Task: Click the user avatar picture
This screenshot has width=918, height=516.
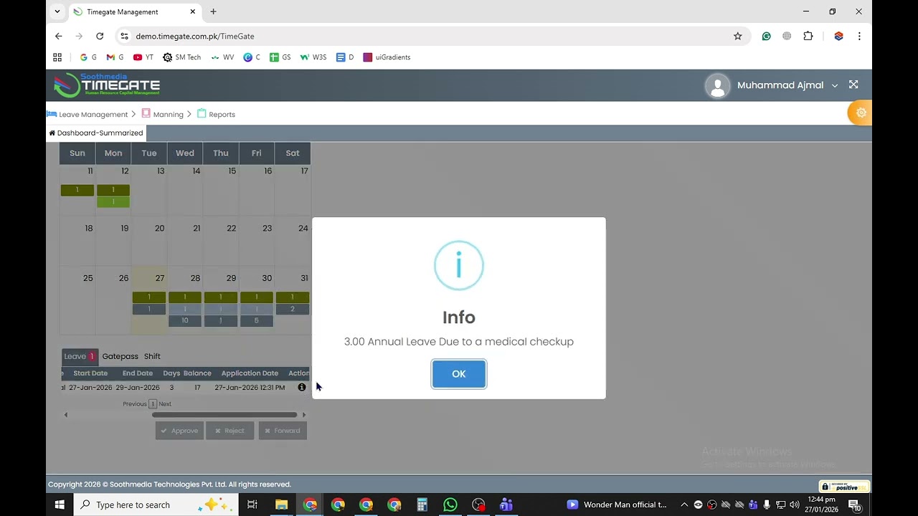Action: coord(717,85)
